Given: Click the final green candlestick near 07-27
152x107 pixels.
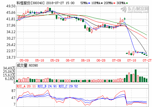Looking at the screenshot, I should pyautogui.click(x=146, y=55).
